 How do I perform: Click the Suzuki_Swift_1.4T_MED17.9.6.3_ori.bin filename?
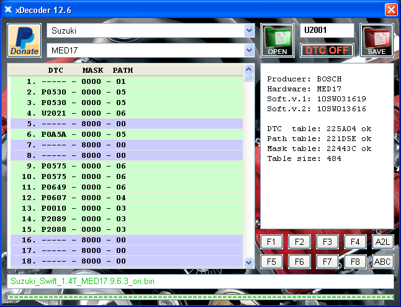click(83, 281)
